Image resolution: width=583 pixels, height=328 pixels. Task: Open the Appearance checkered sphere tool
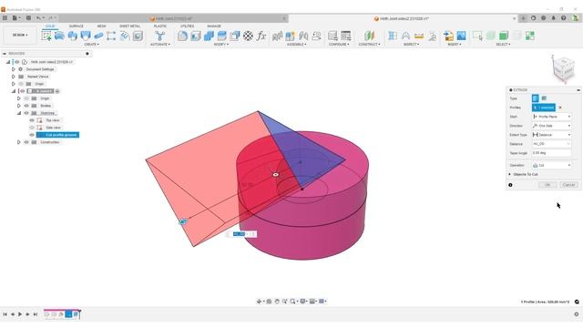(x=248, y=36)
